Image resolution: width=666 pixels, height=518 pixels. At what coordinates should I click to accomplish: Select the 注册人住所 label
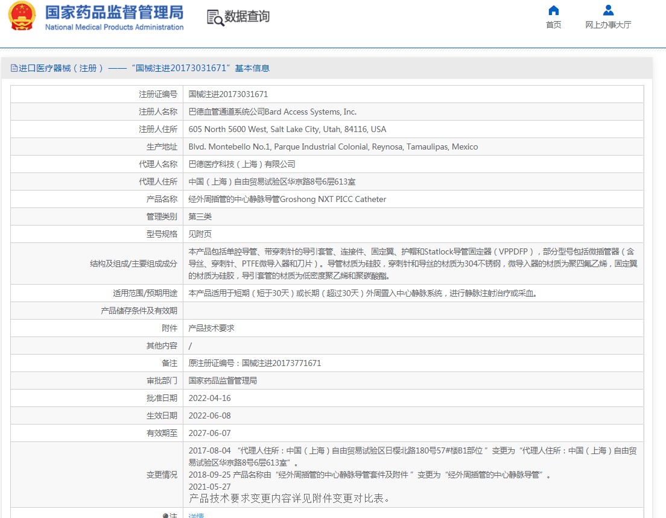[x=158, y=129]
